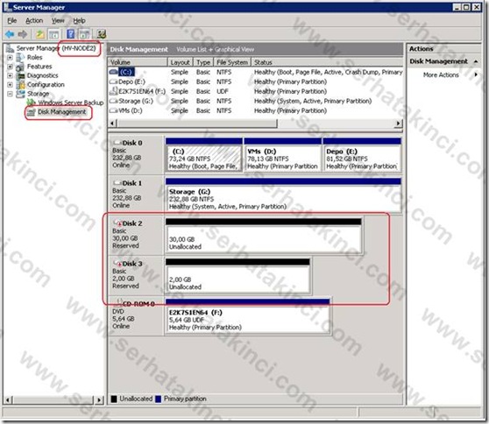489x424 pixels.
Task: Click the Forward arrow toolbar icon
Action: (x=23, y=34)
